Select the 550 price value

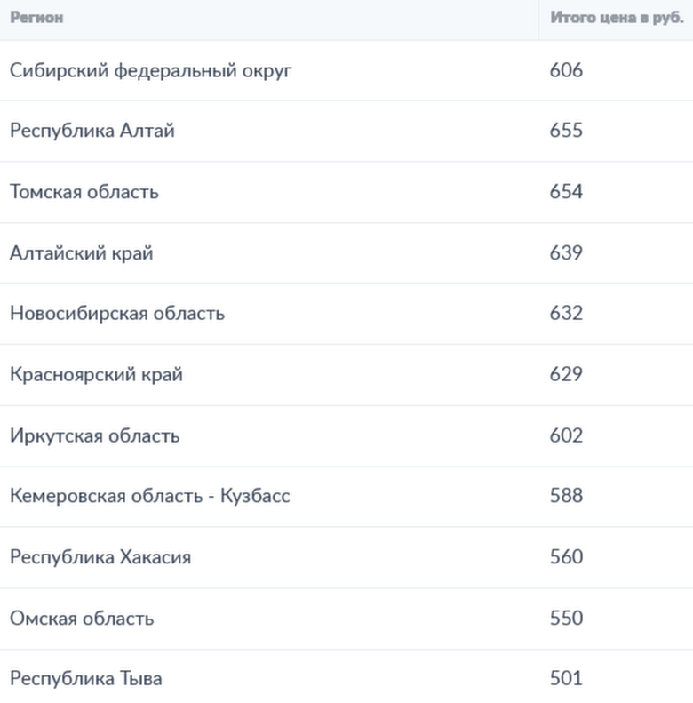coord(566,619)
